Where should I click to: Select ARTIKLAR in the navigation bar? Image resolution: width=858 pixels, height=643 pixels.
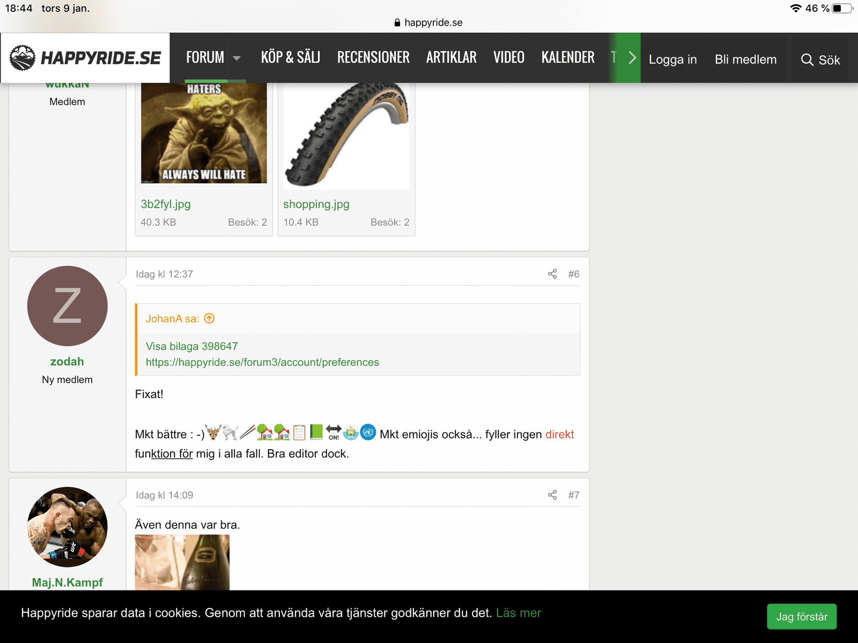[452, 57]
